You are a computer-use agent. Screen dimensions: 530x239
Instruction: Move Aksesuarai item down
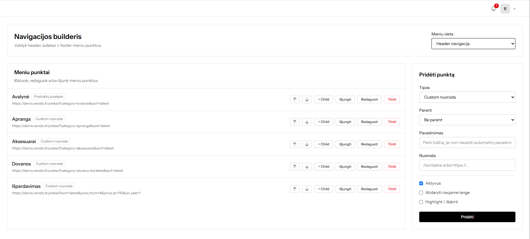[x=307, y=144]
